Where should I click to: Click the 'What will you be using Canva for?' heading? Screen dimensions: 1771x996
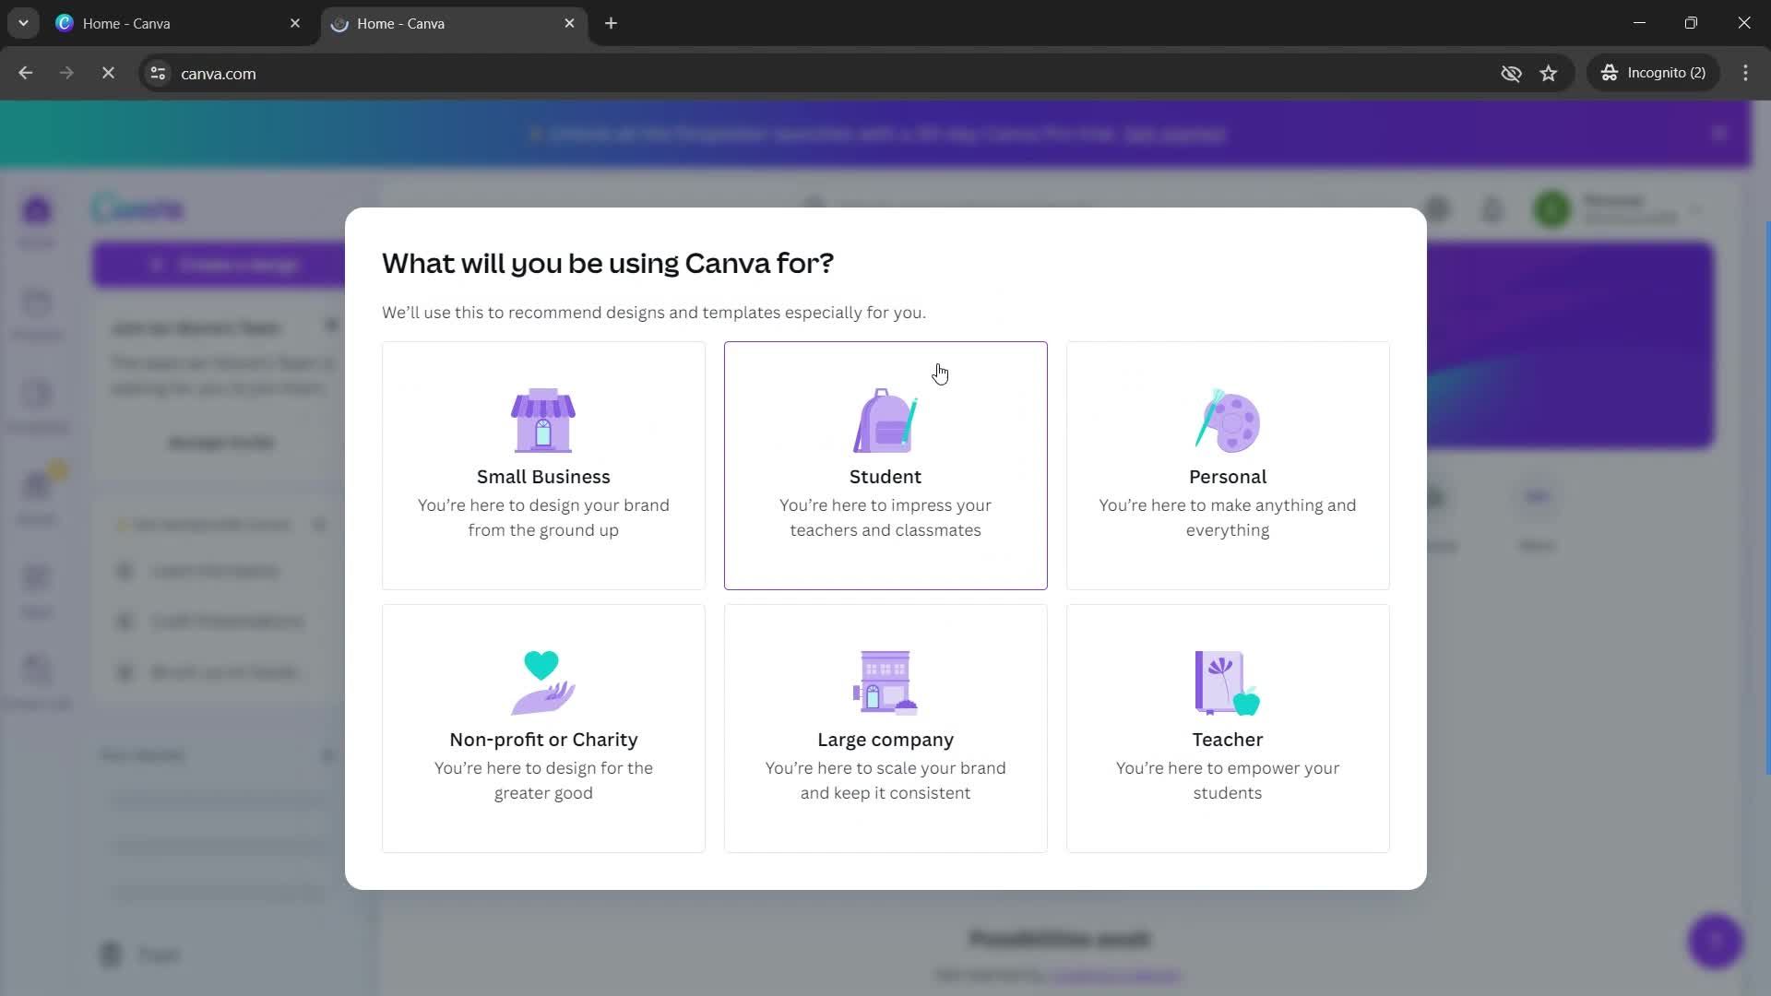[x=608, y=264]
